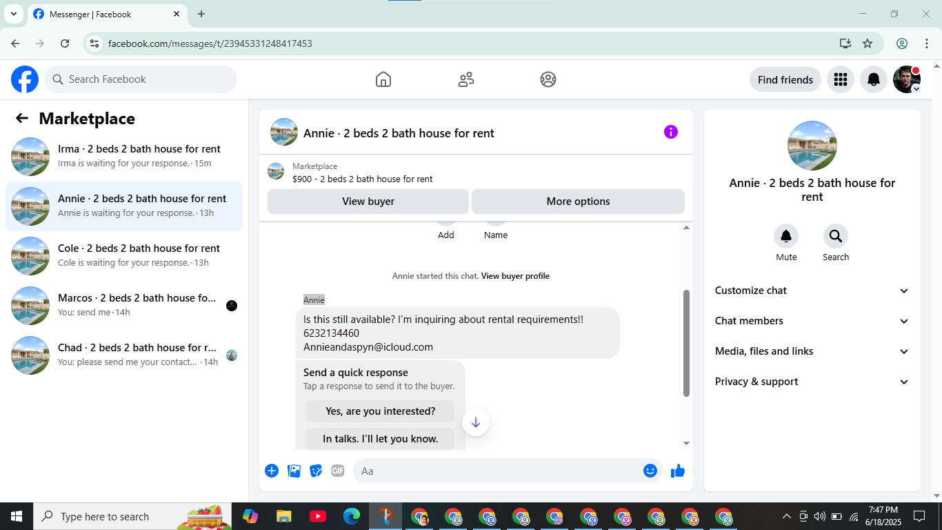Open Chrome three-dot menu
942x530 pixels.
pos(926,43)
